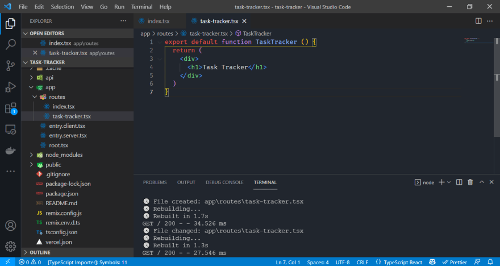Click the editor vertical scrollbar

click(x=497, y=88)
